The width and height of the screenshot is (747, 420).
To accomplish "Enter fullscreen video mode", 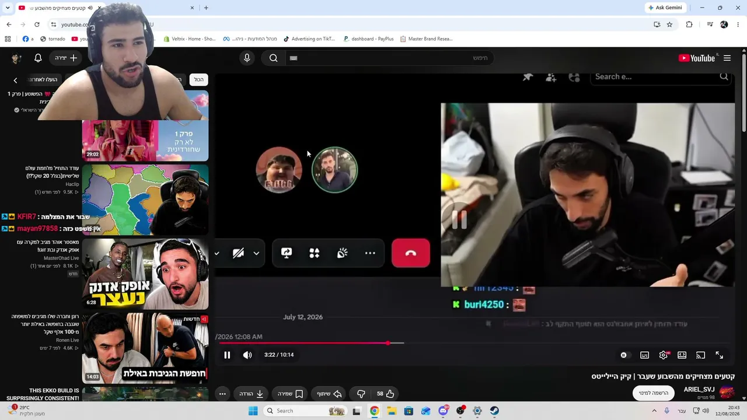I will click(x=720, y=355).
